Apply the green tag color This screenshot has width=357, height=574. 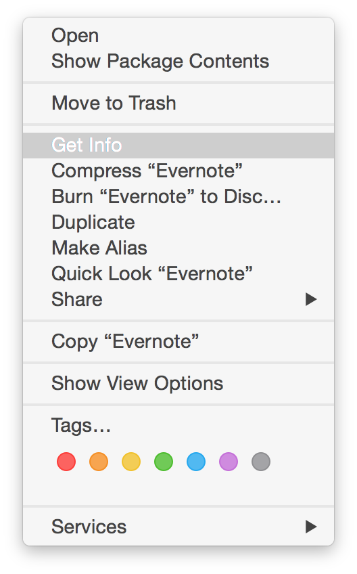pyautogui.click(x=164, y=461)
